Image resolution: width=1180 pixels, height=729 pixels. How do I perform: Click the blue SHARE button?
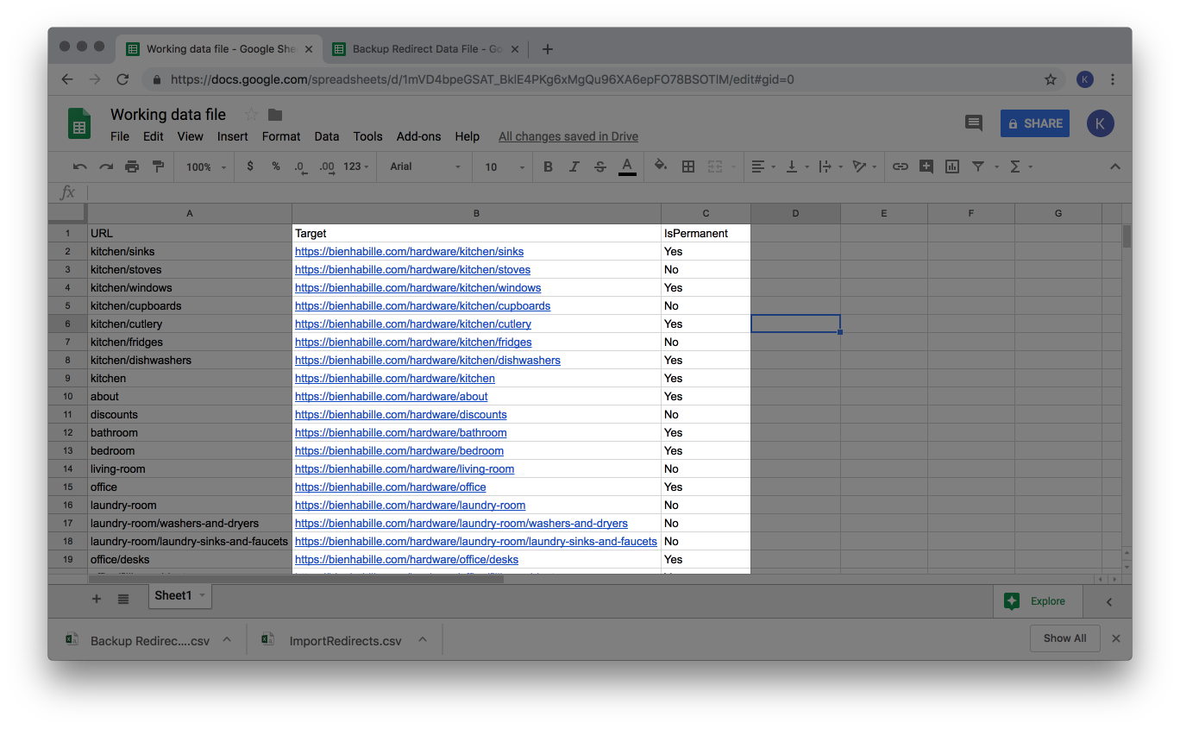[1034, 123]
